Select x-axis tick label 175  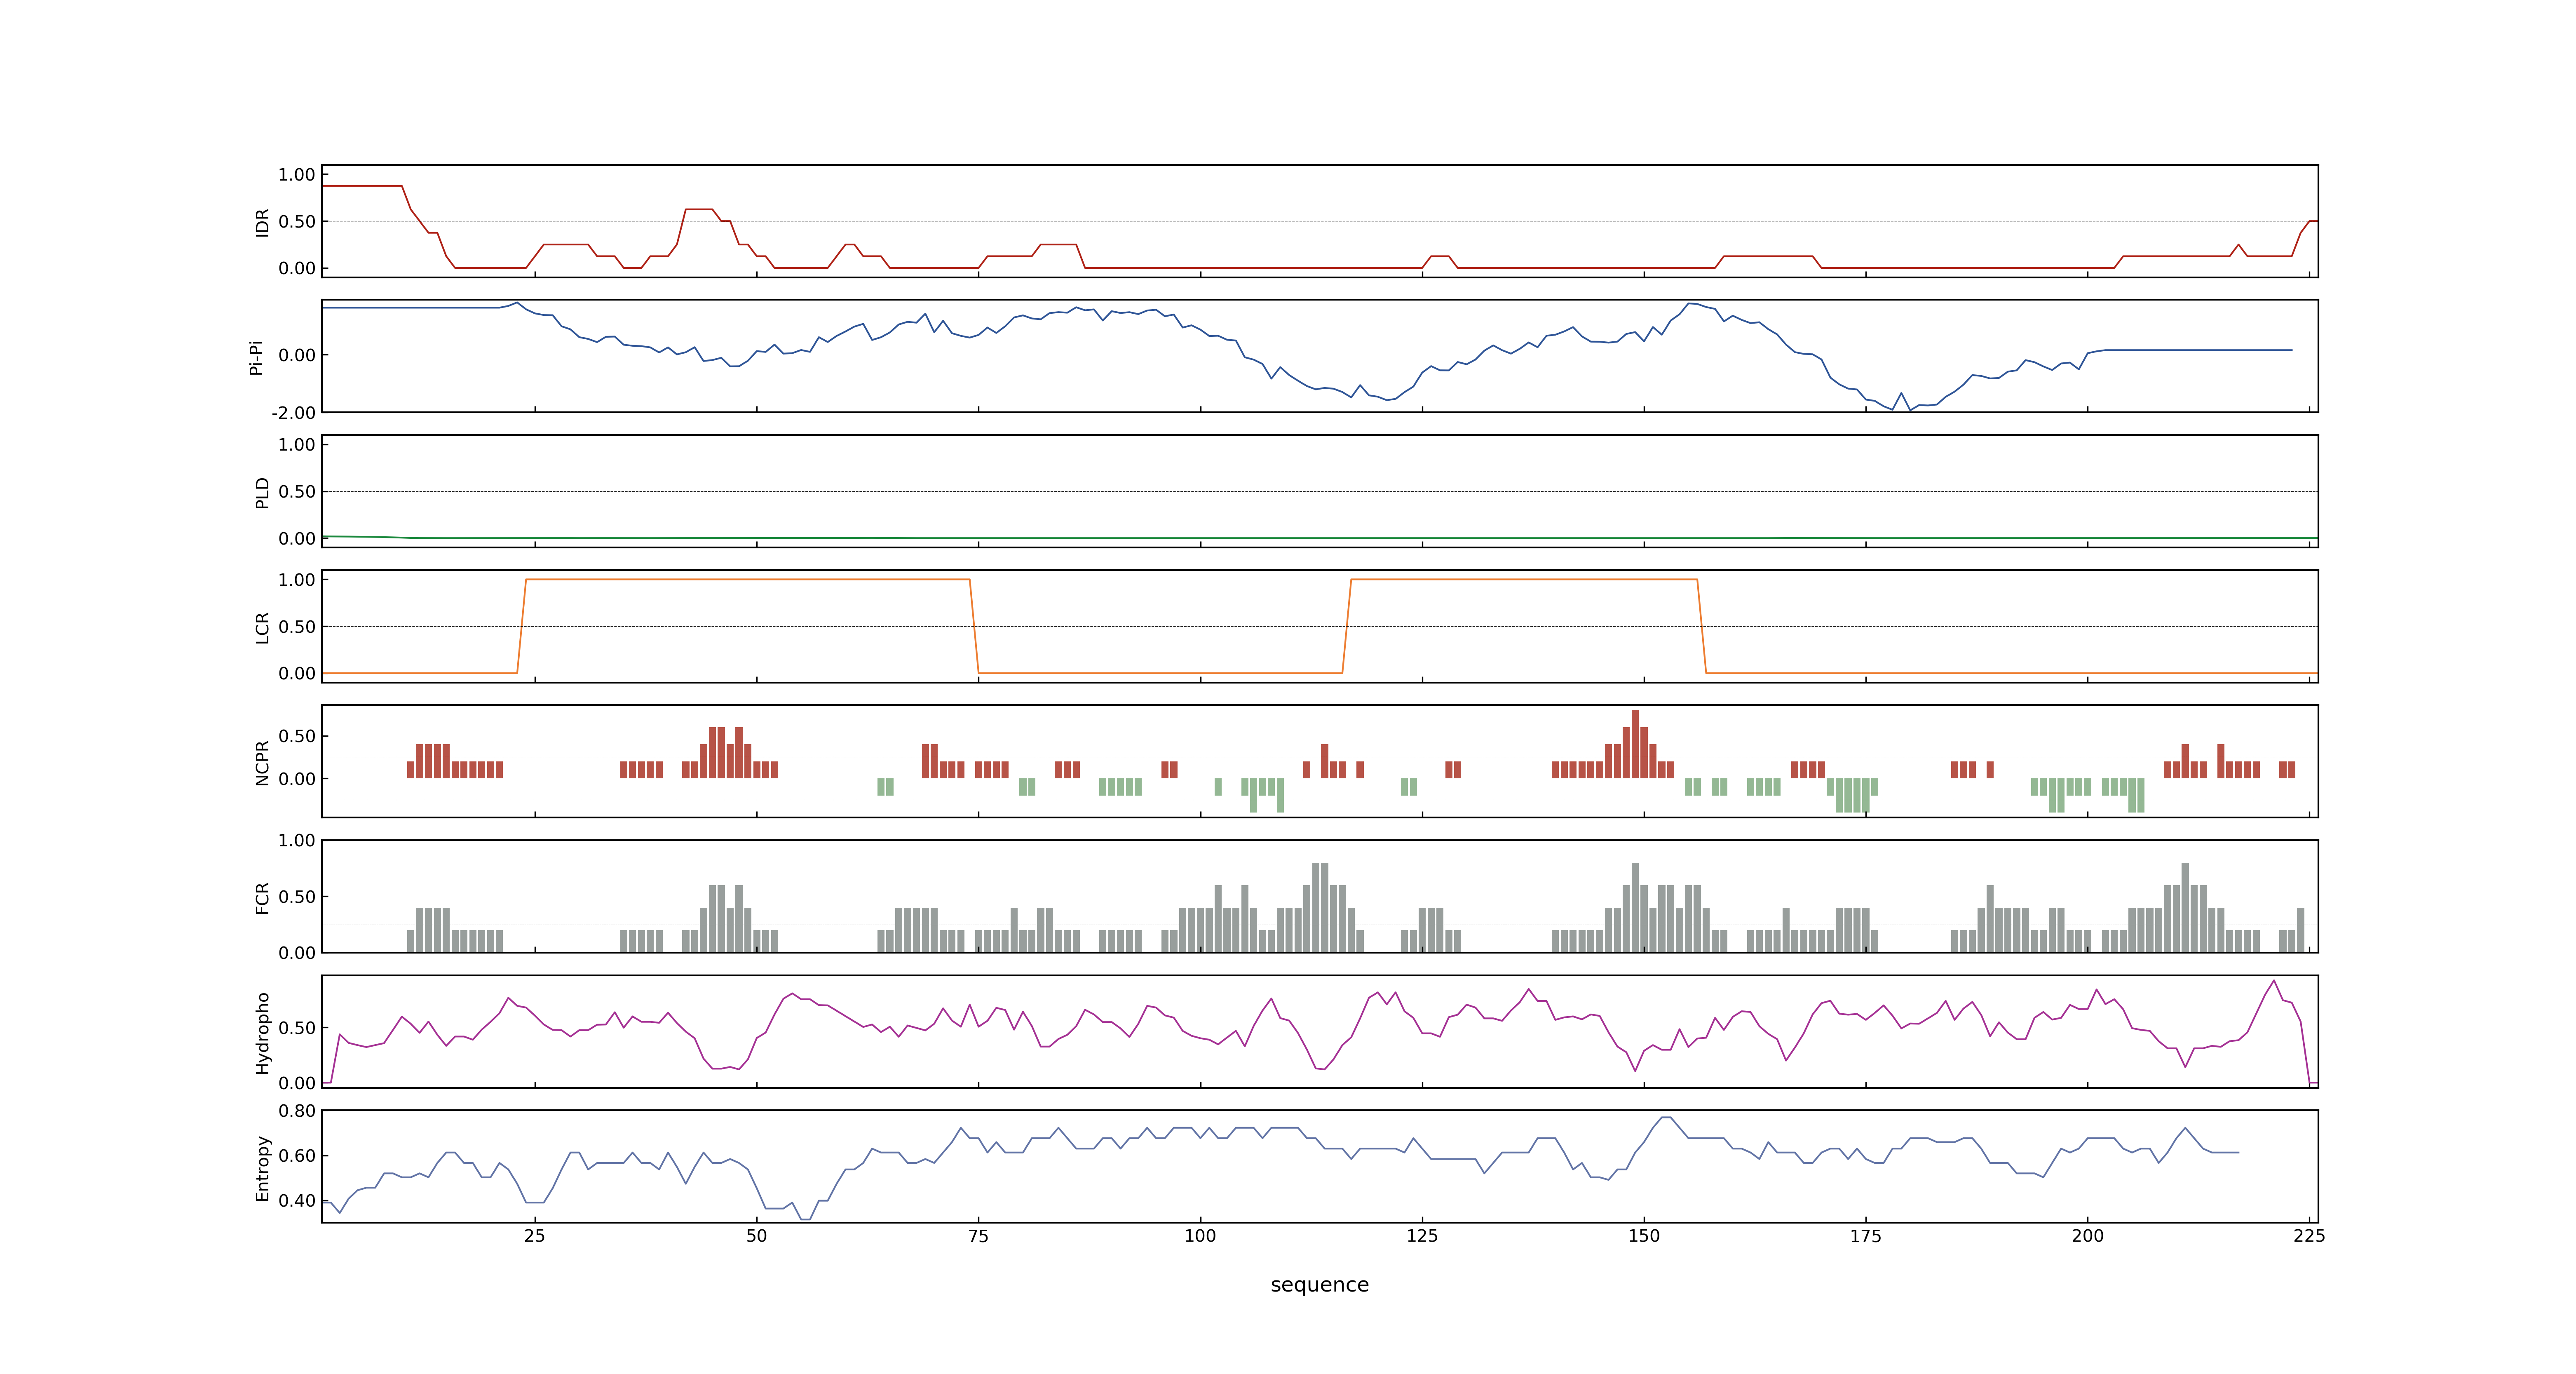click(x=1865, y=1236)
